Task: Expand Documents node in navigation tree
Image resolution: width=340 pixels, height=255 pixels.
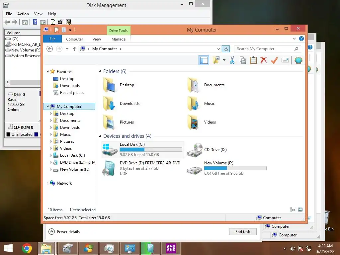Action: coord(51,120)
